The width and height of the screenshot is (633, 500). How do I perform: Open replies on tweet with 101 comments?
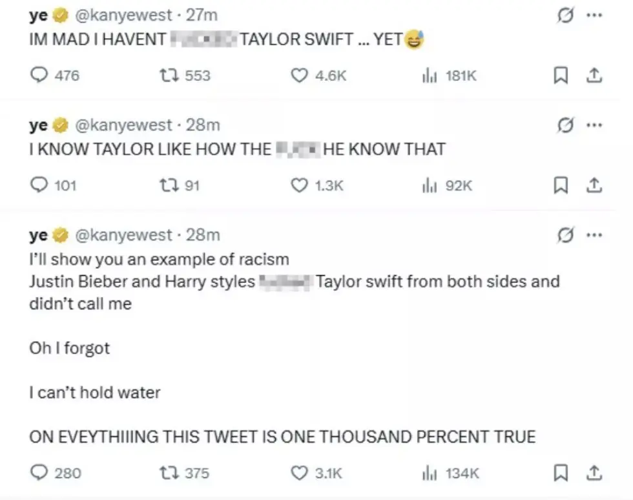pyautogui.click(x=40, y=186)
